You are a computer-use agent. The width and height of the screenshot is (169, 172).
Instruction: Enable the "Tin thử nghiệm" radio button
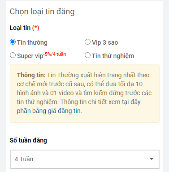[87, 55]
